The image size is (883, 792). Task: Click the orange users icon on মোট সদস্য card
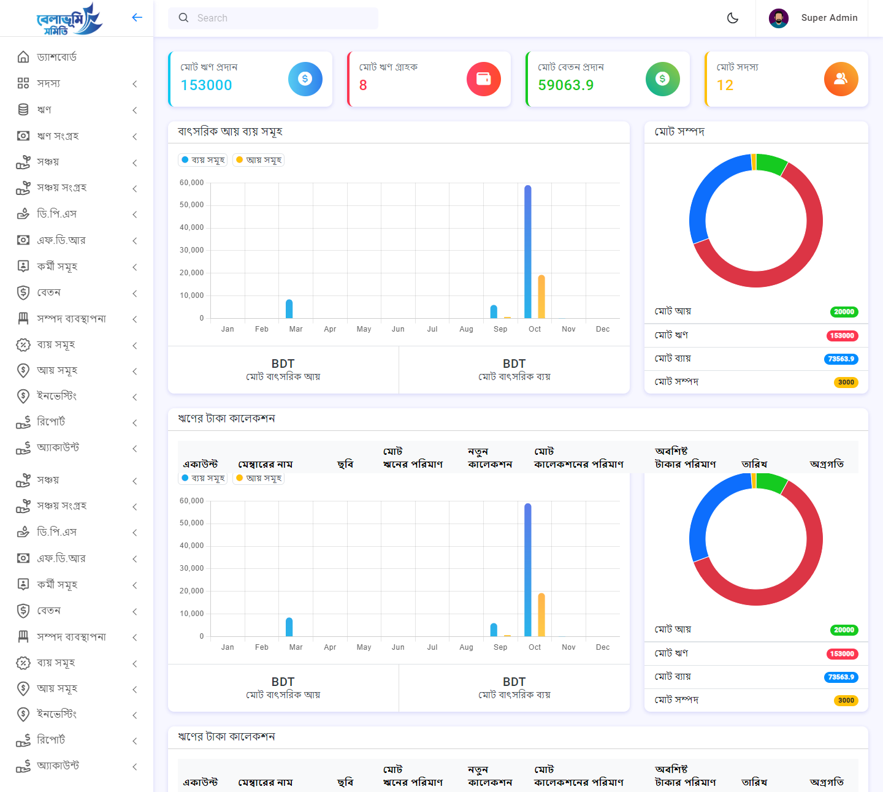(841, 78)
